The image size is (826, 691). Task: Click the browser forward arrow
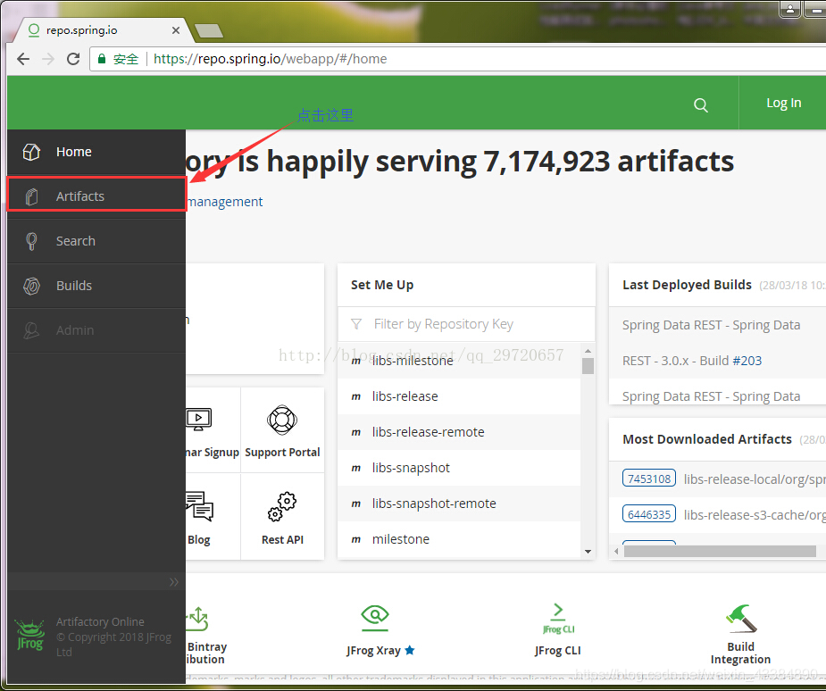[48, 59]
